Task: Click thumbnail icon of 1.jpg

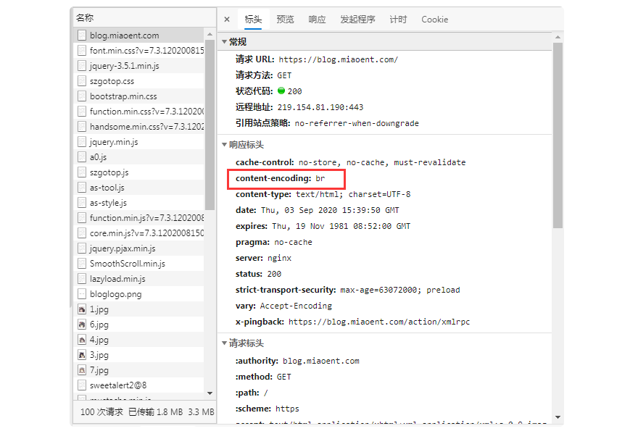Action: (x=82, y=309)
